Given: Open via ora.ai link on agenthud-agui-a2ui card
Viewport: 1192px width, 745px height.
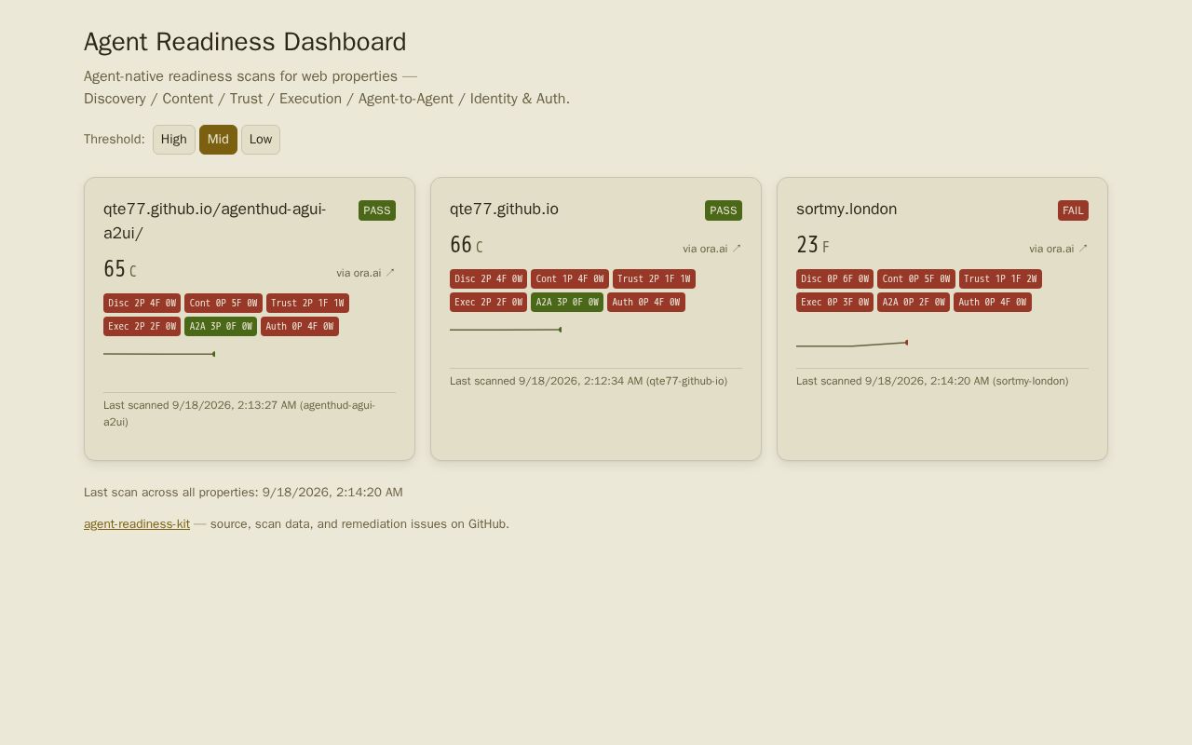Looking at the screenshot, I should coord(366,273).
